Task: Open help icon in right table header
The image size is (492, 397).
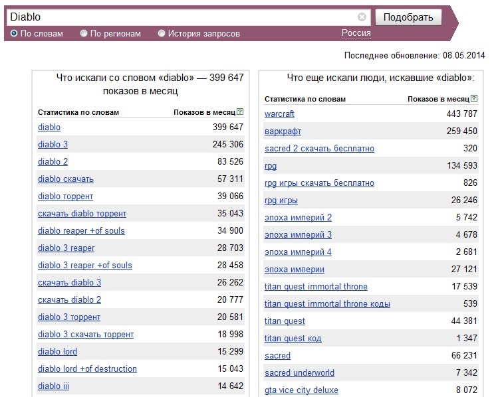Action: click(474, 98)
